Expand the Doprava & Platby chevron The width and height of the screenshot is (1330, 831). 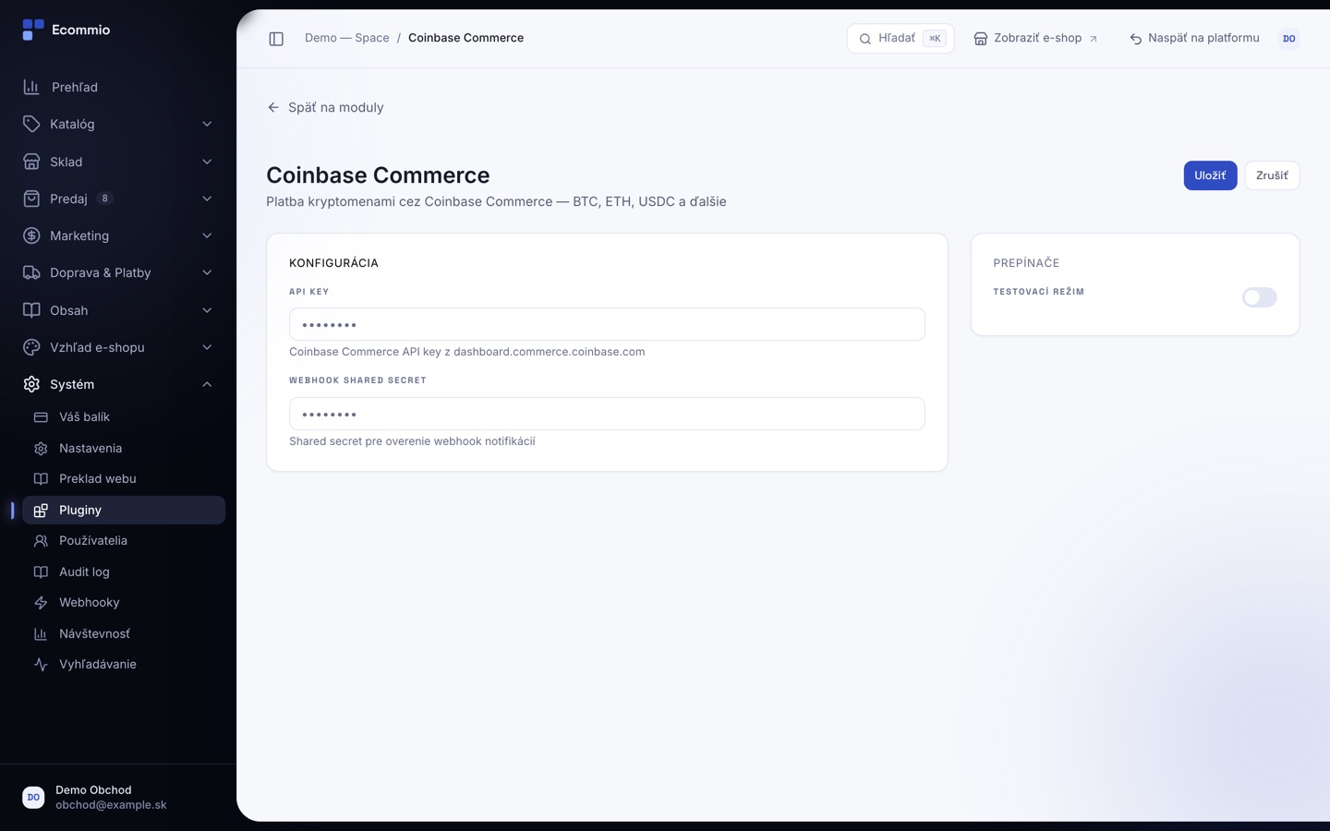tap(207, 272)
